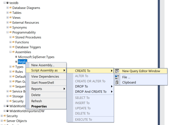Click the Microsoft.SqlServer.Types assembly icon
Viewport: 170px width, 125px height.
[x=16, y=57]
